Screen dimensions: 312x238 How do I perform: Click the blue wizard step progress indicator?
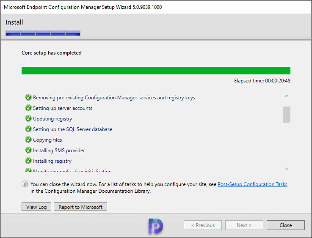tap(43, 33)
